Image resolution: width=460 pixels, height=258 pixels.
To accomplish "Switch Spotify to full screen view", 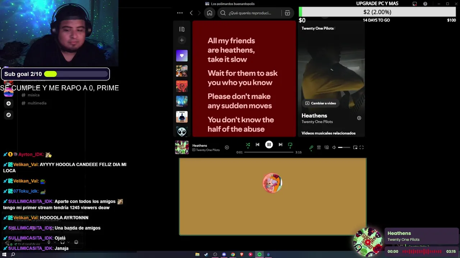I will click(362, 147).
